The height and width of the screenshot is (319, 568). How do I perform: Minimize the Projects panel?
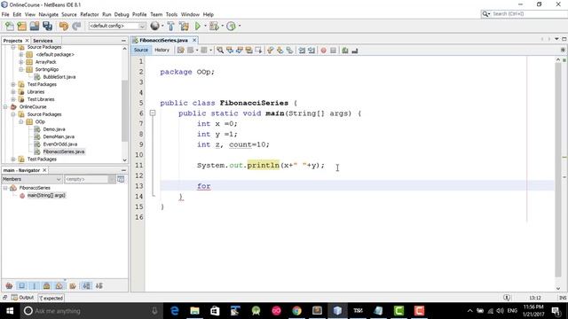point(123,41)
